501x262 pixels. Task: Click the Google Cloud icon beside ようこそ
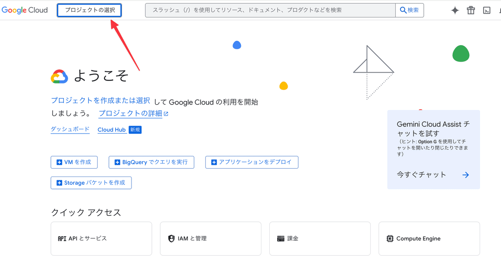tap(59, 76)
